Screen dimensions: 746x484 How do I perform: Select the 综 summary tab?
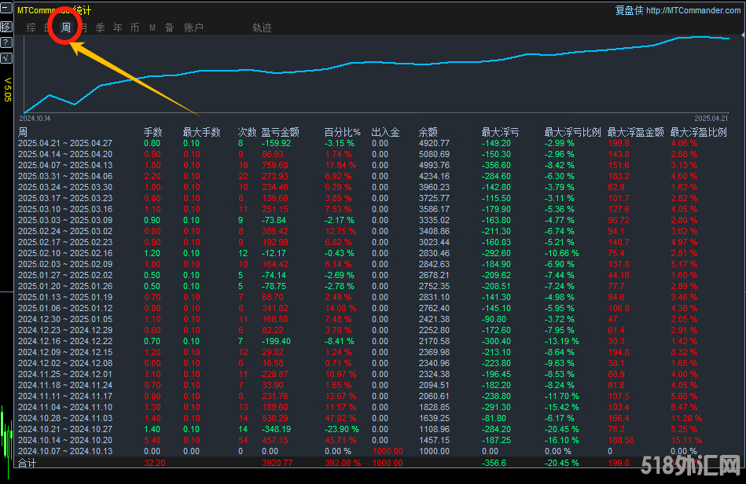31,27
